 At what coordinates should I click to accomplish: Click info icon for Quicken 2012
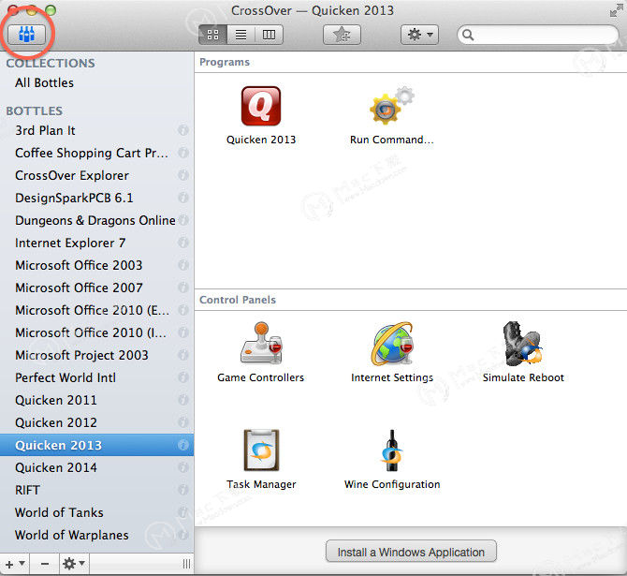[183, 422]
